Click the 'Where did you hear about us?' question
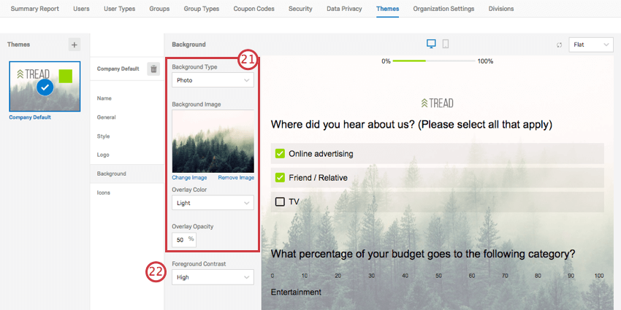Viewport: 621px width, 310px height. click(x=411, y=125)
